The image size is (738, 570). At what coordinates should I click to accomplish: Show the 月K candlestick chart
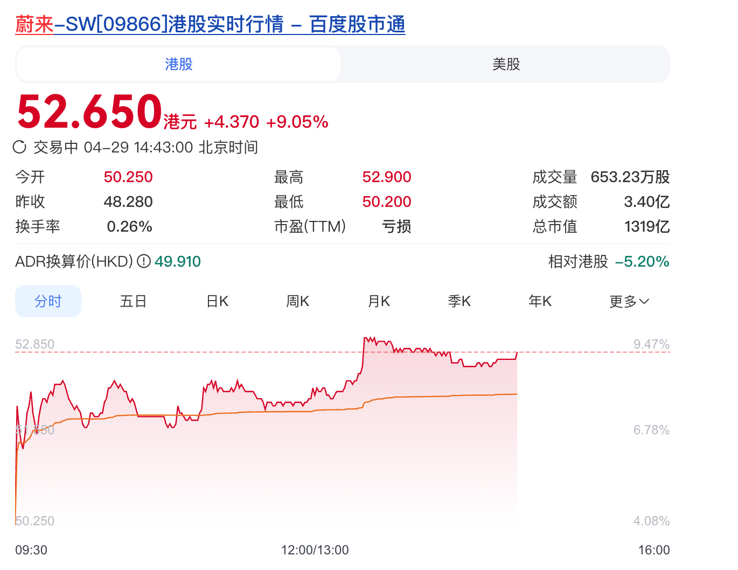[379, 302]
